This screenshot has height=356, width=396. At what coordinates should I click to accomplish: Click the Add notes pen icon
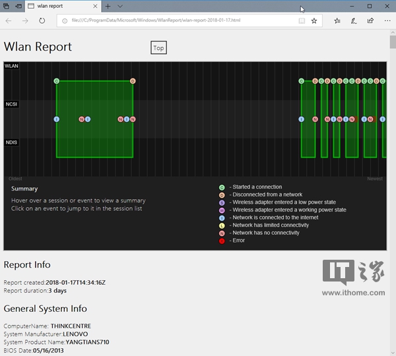(x=354, y=20)
